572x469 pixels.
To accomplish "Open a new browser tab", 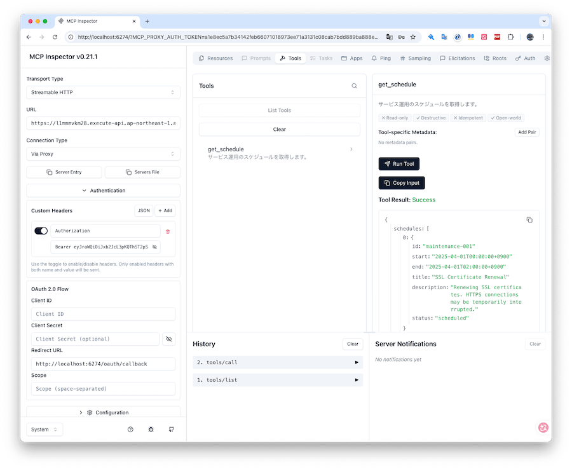I will 147,21.
